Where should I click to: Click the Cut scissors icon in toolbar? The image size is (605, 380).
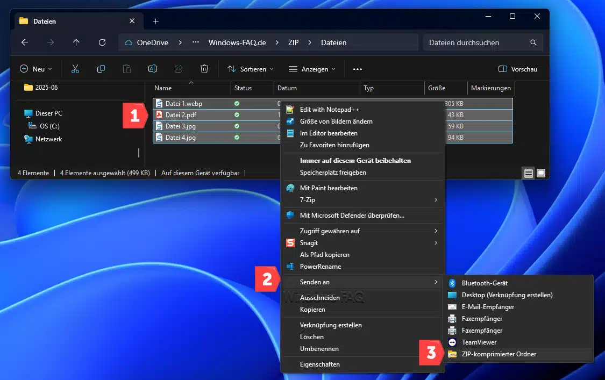(75, 69)
